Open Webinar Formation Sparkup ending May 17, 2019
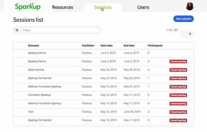 (x=103, y=104)
